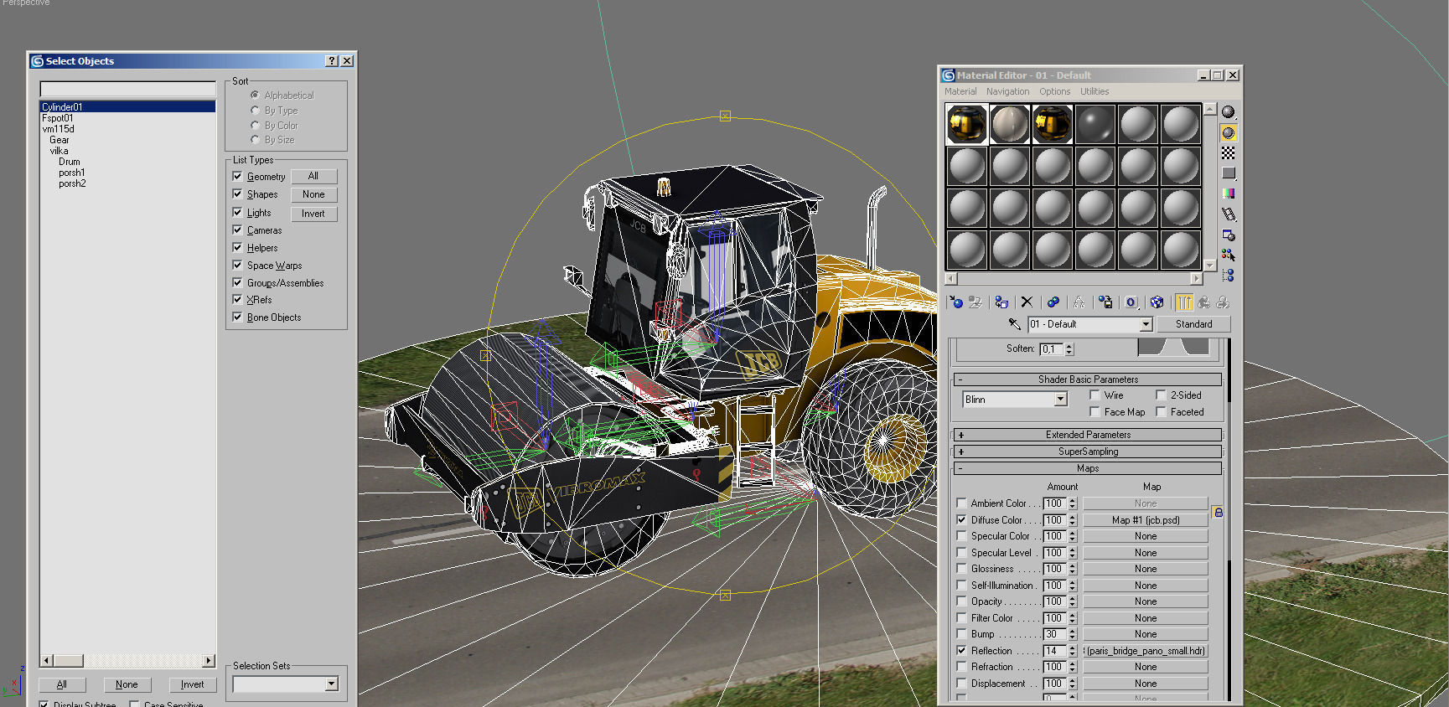Click Put Material to Scene icon

coord(975,302)
